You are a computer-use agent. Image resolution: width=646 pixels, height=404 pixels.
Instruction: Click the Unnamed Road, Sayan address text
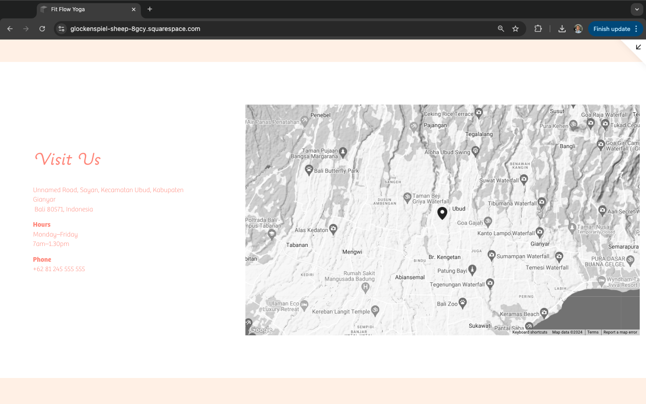click(108, 195)
